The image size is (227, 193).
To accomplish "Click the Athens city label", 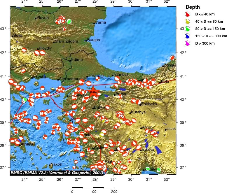I will pyautogui.click(x=27, y=144).
